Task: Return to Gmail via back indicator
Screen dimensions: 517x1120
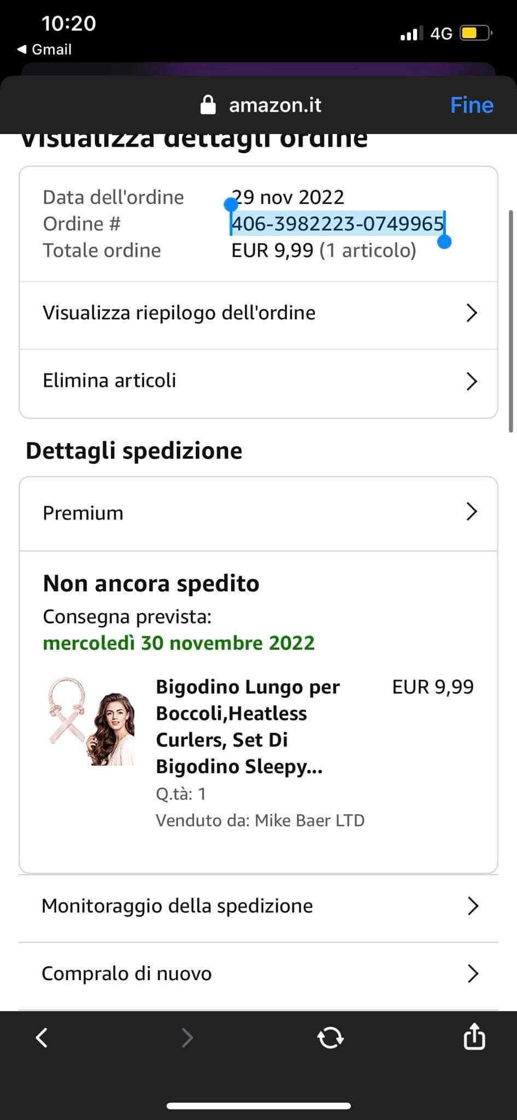Action: [x=44, y=49]
